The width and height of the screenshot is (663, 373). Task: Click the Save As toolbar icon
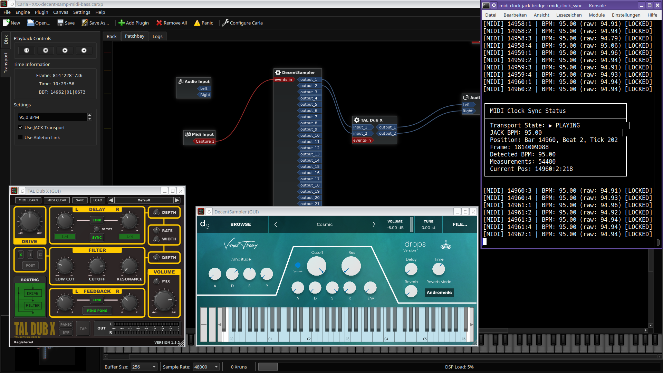click(85, 23)
